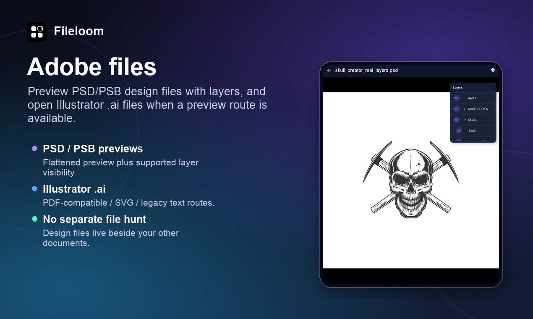Viewport: 533px width, 319px height.
Task: Click the Fileloom logo icon
Action: pyautogui.click(x=37, y=31)
